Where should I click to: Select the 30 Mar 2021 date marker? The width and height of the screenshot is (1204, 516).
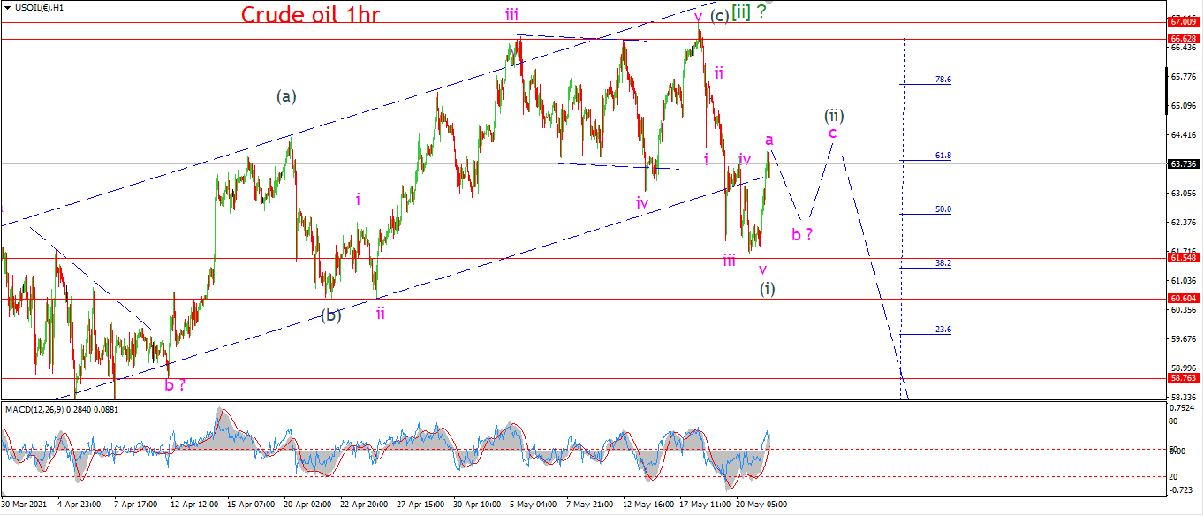coord(24,505)
